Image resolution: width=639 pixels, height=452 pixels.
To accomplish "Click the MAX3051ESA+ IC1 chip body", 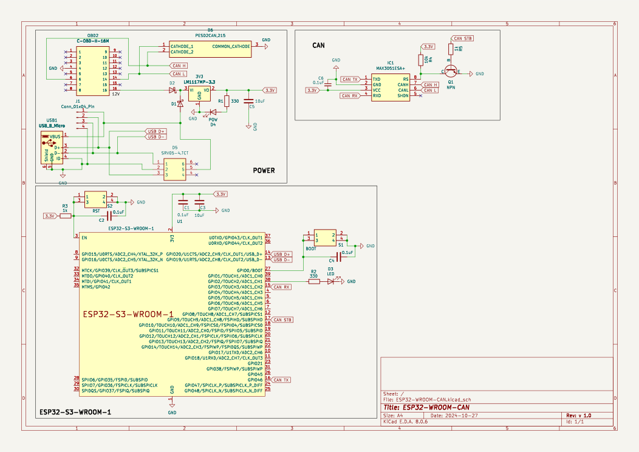I will tap(391, 87).
